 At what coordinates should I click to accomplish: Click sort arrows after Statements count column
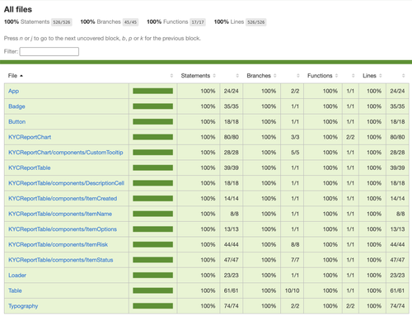click(237, 76)
